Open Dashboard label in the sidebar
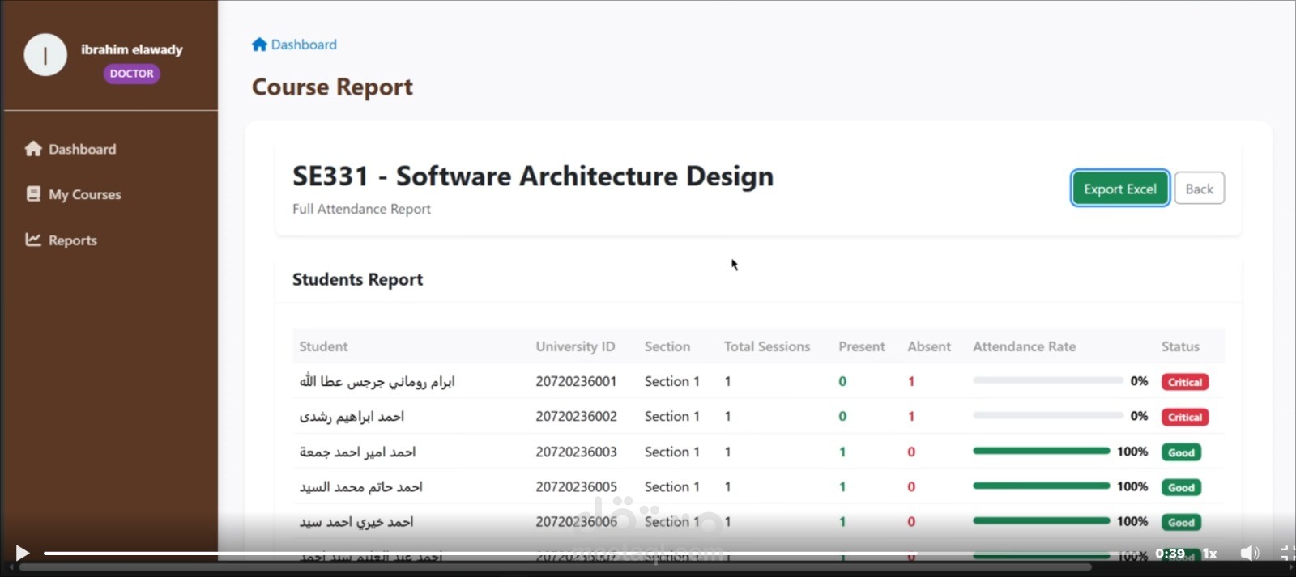This screenshot has height=577, width=1296. [x=82, y=149]
